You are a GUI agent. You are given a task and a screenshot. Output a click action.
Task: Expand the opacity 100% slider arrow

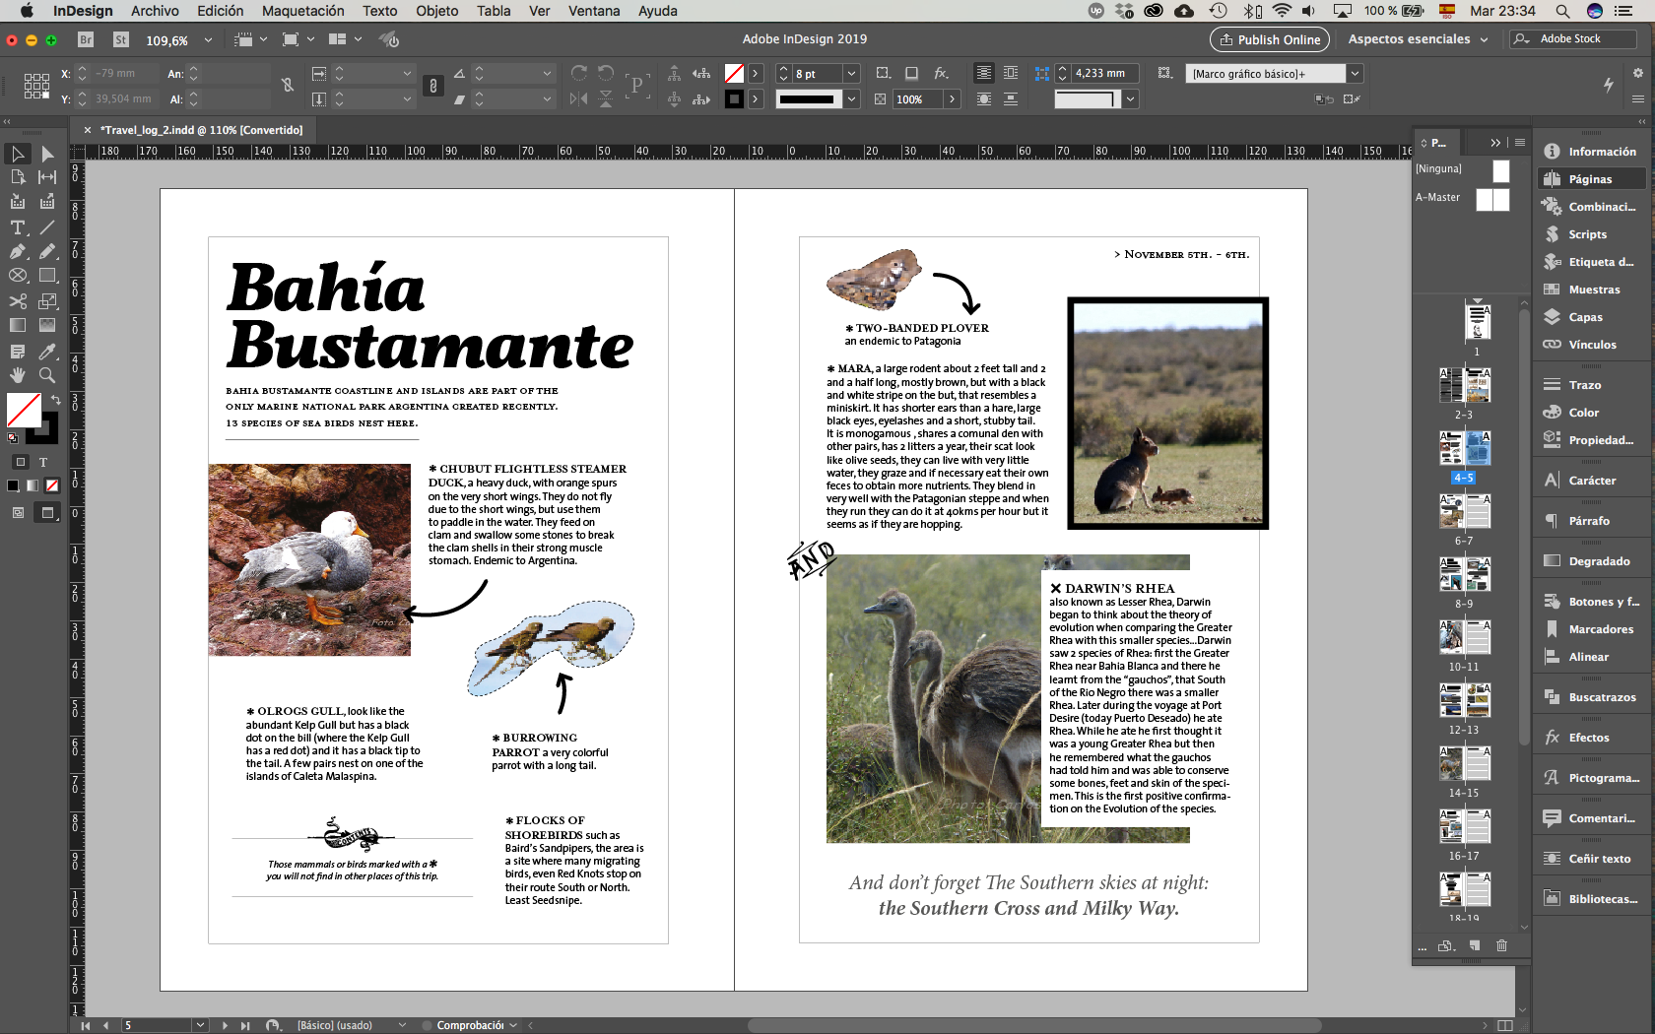(x=952, y=98)
